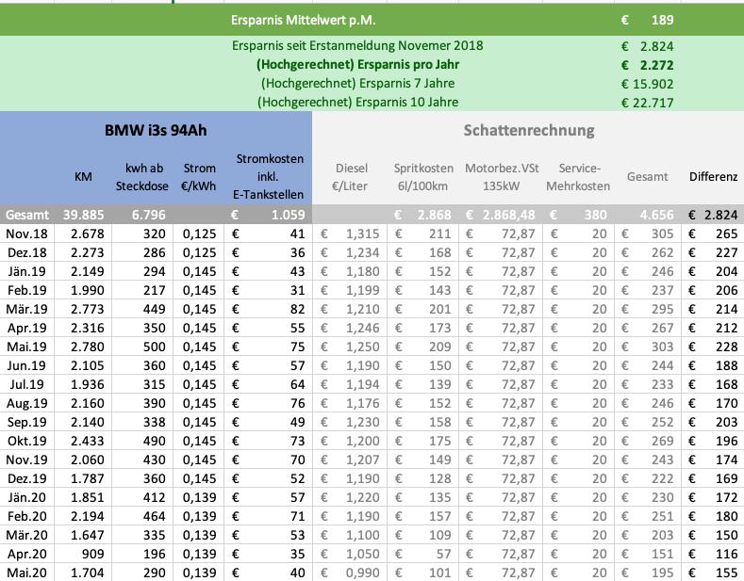Screen dimensions: 744x581
Task: Click '(Hochgerechnet) Ersparnis 10 Jahre' label
Action: point(357,102)
